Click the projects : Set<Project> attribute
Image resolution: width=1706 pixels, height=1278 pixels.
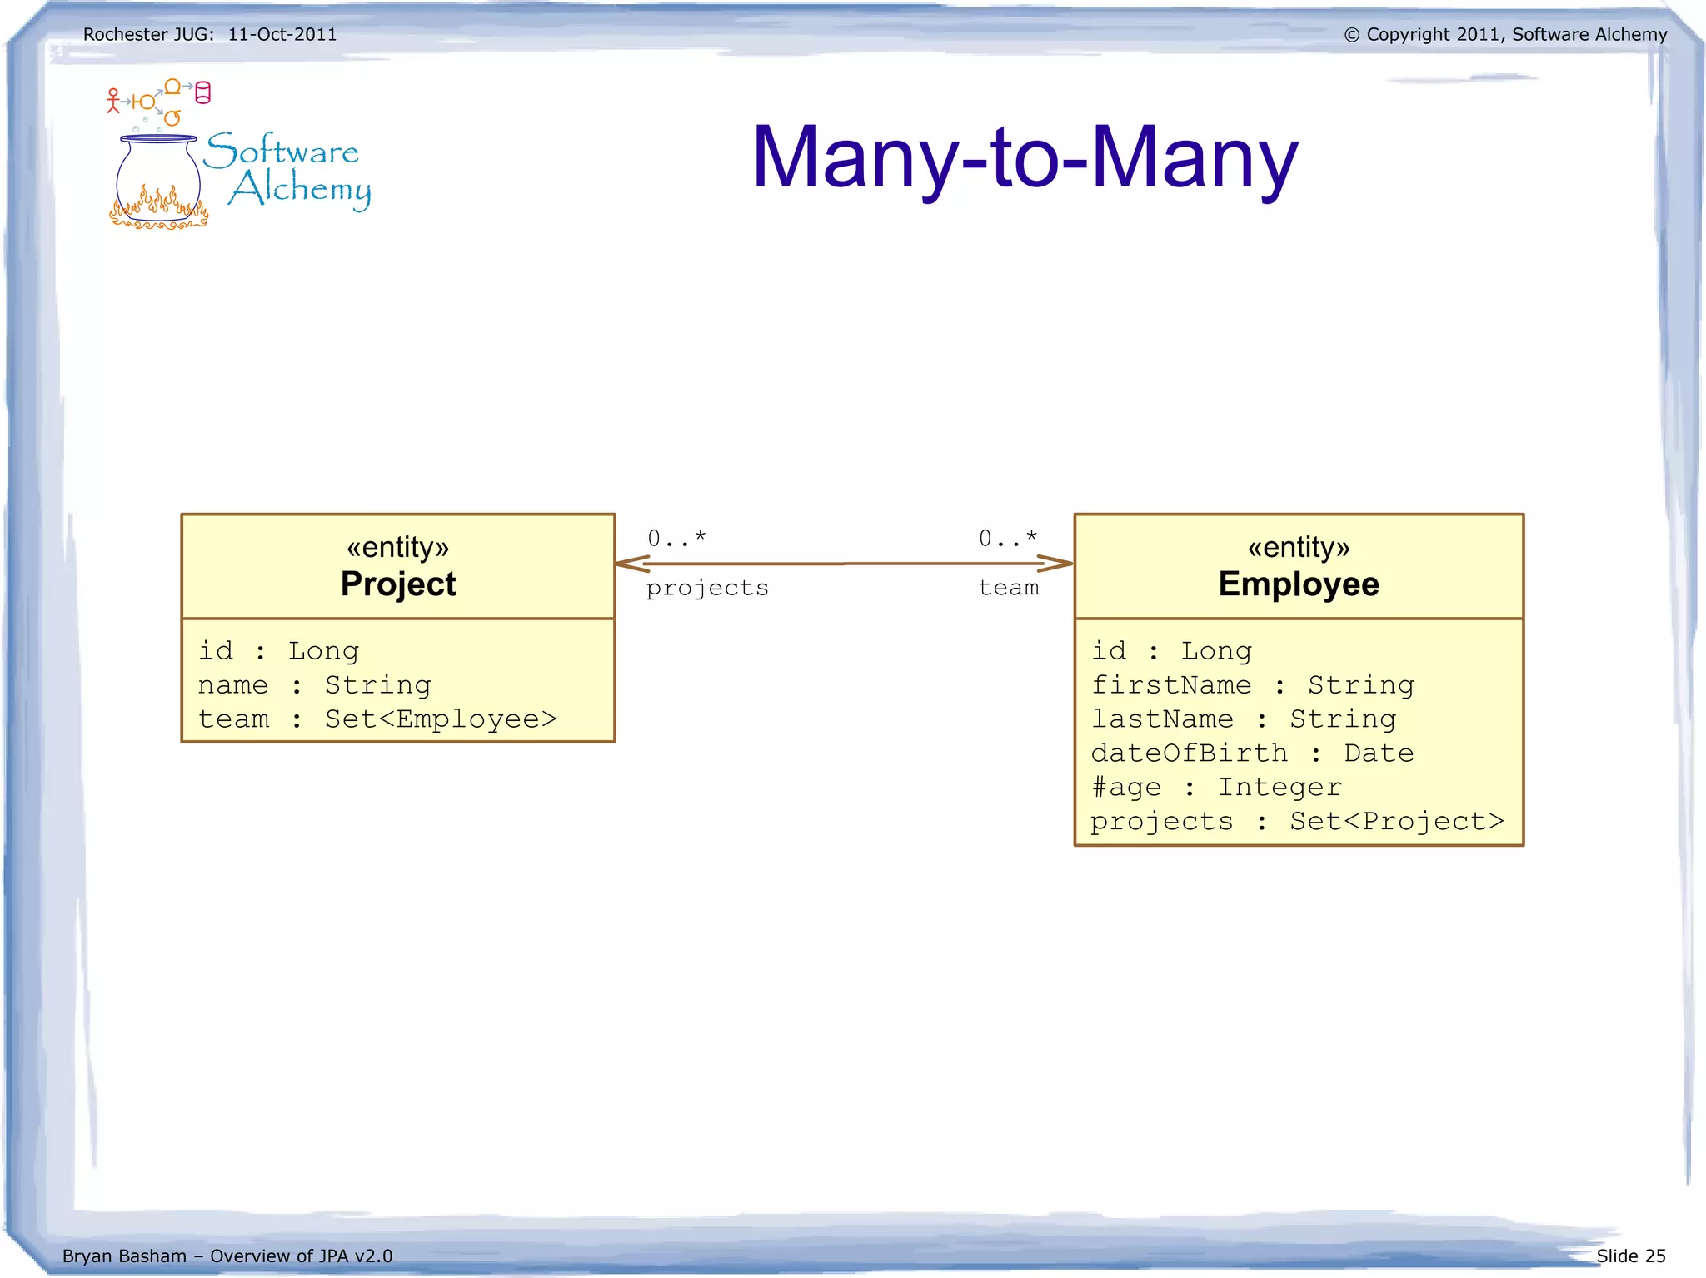pyautogui.click(x=1297, y=821)
